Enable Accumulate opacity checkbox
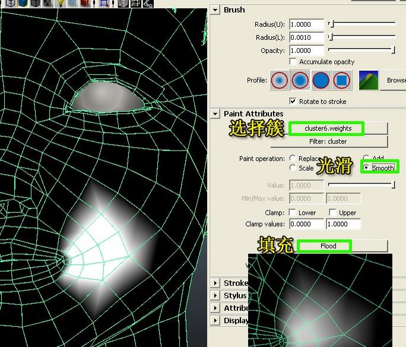 click(293, 62)
